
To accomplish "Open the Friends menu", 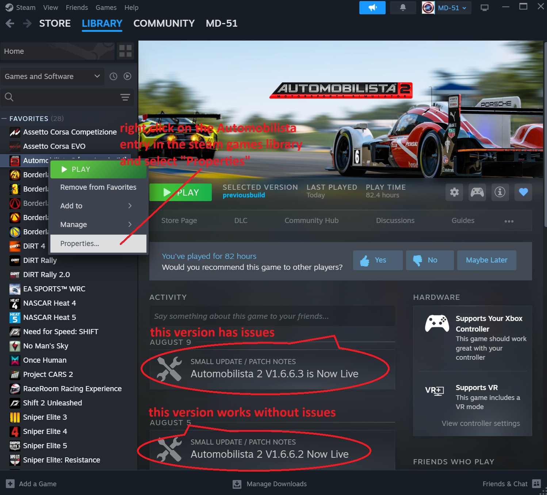I will pyautogui.click(x=77, y=7).
